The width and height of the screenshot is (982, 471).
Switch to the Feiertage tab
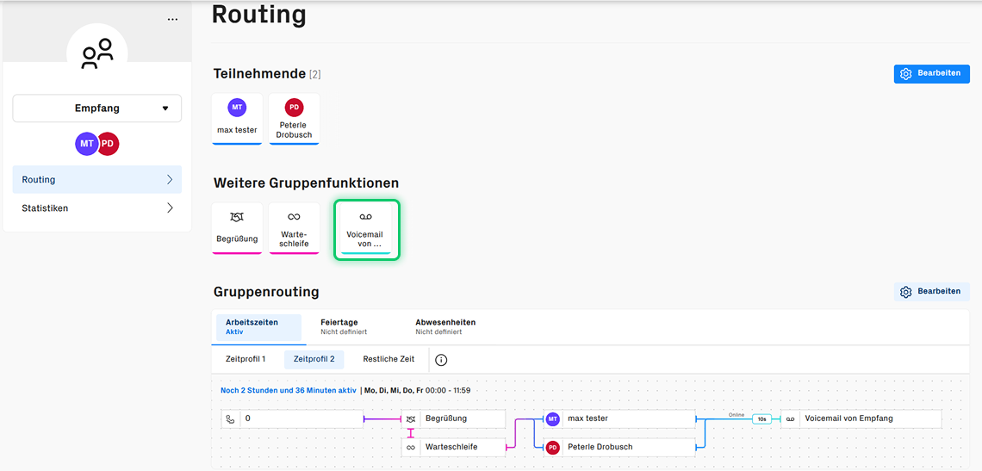[344, 327]
